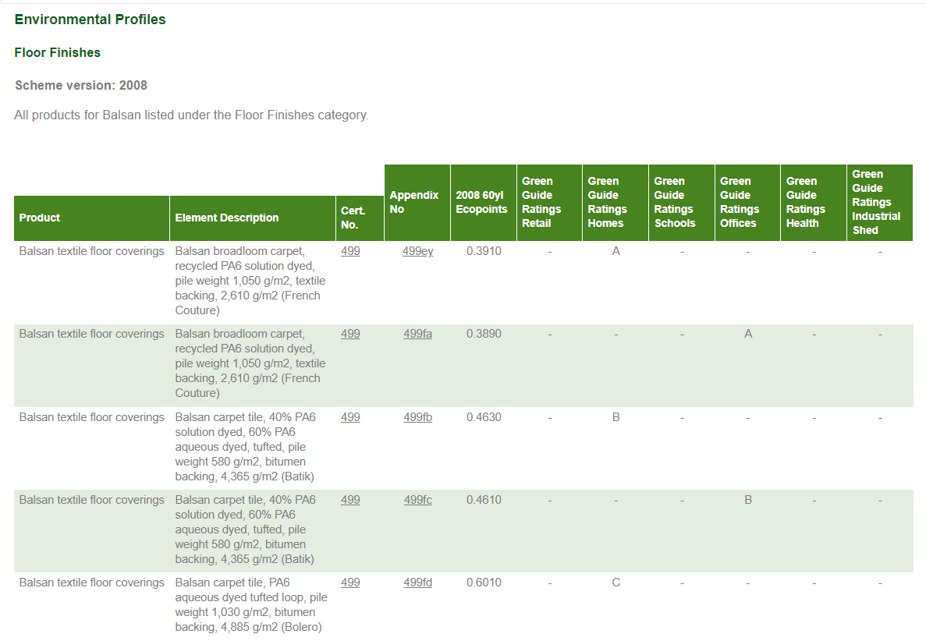
Task: Open appendix link 499fc
Action: tap(417, 500)
